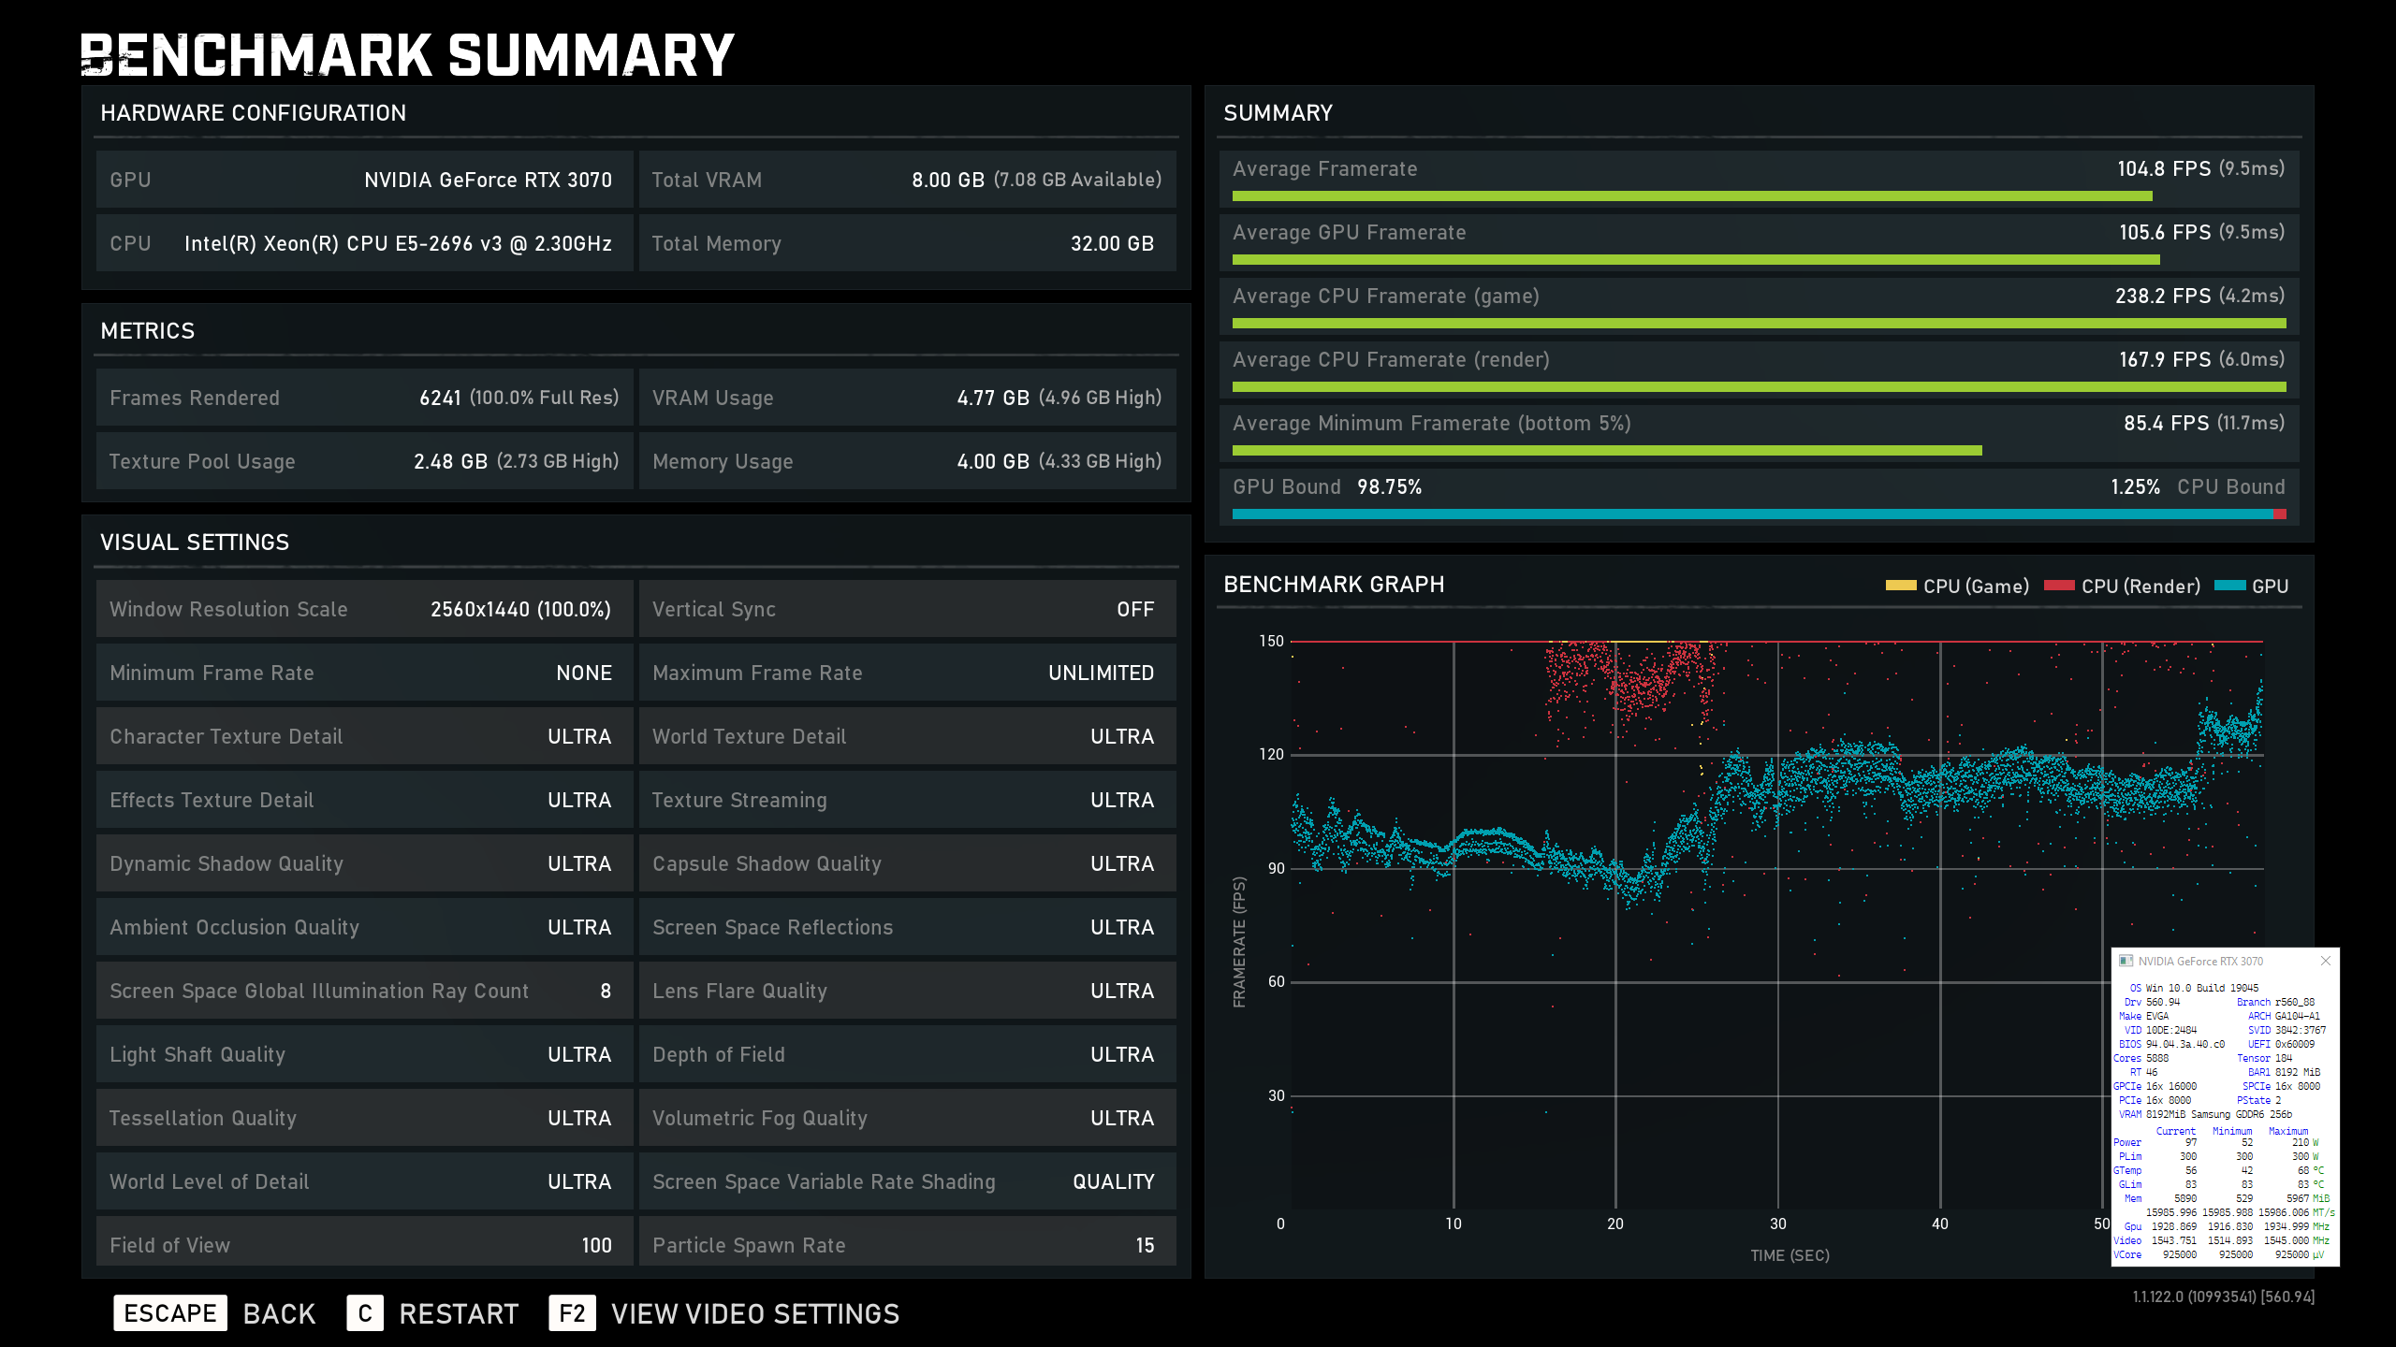Screen dimensions: 2396x1347
Task: Click the 1.25% CPU Bound value
Action: tap(2135, 486)
